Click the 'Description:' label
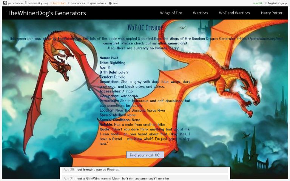 pos(110,82)
